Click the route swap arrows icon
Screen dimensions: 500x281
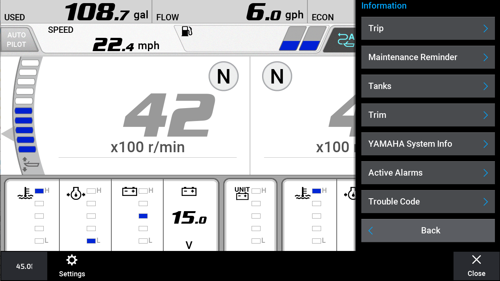click(346, 40)
